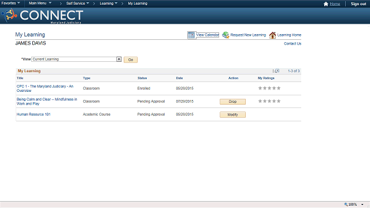Click the Contact Us link

click(293, 44)
